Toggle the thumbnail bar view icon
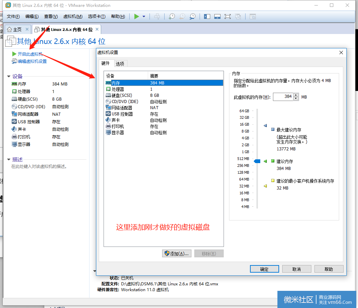 click(x=217, y=16)
